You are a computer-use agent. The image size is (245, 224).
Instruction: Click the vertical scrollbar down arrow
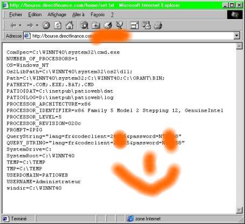[239, 210]
